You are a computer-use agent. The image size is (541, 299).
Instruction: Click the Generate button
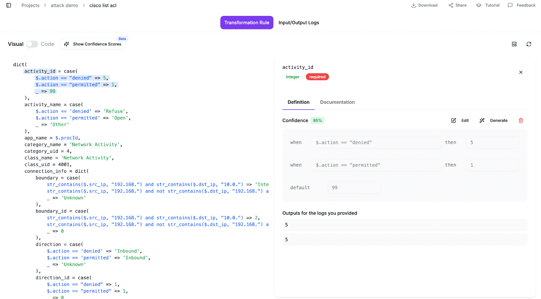(x=494, y=121)
